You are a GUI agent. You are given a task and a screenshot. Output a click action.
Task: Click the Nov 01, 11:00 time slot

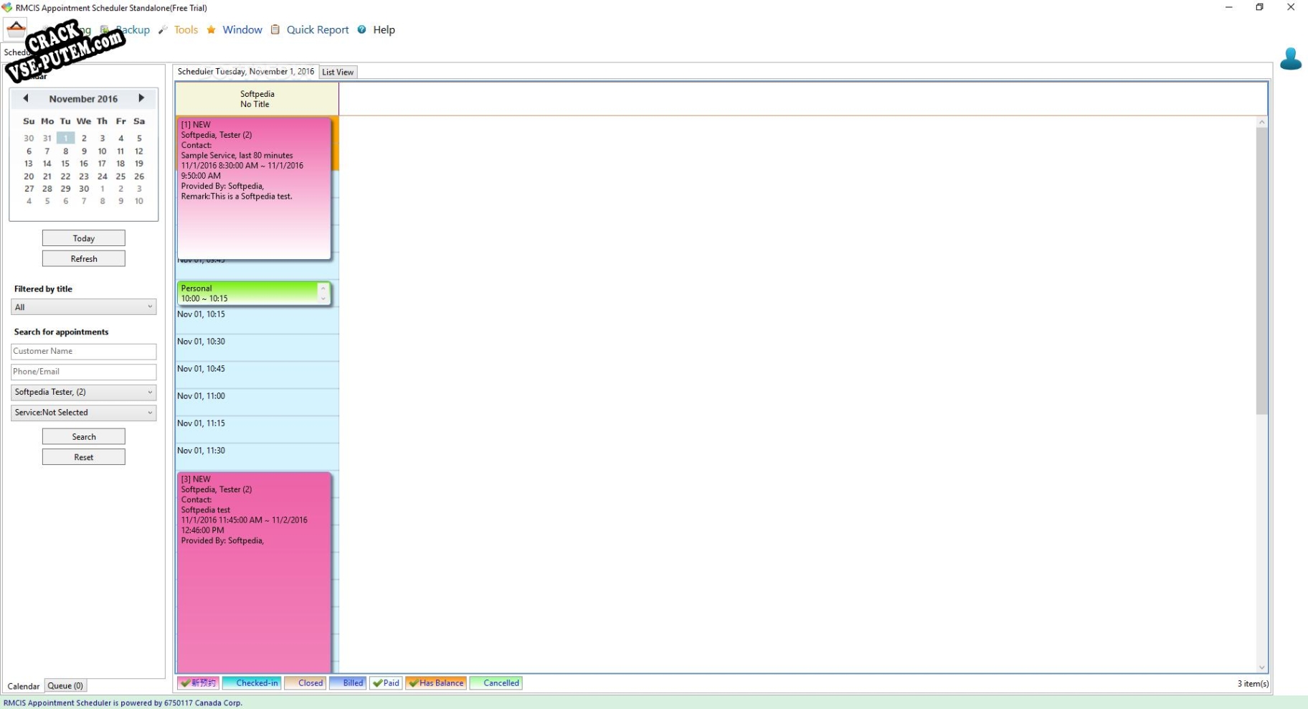[257, 403]
